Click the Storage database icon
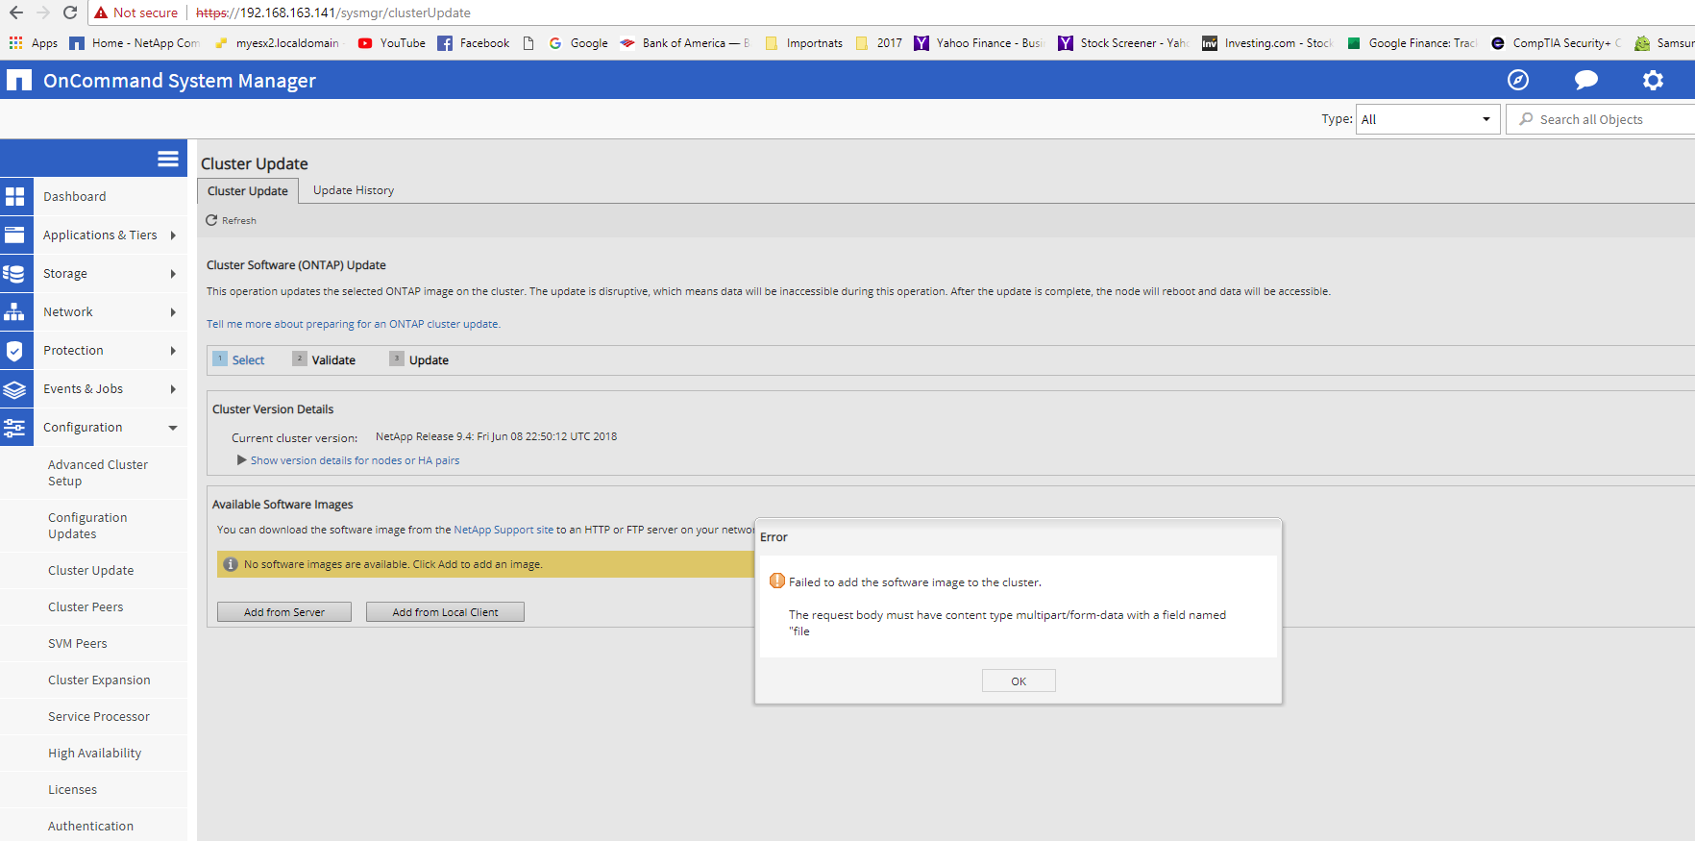The height and width of the screenshot is (841, 1695). [15, 274]
